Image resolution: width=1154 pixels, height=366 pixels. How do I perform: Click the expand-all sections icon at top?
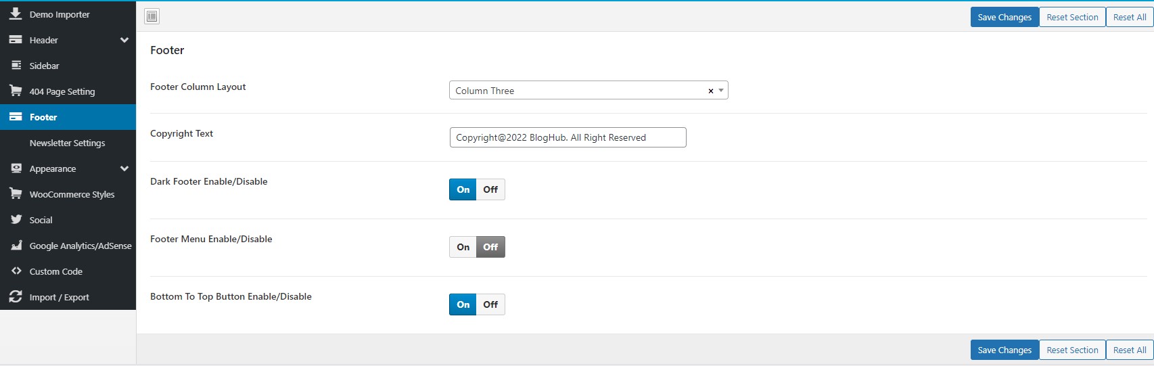152,16
